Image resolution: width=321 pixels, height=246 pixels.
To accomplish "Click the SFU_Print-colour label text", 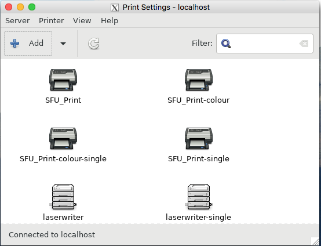I will (x=199, y=100).
